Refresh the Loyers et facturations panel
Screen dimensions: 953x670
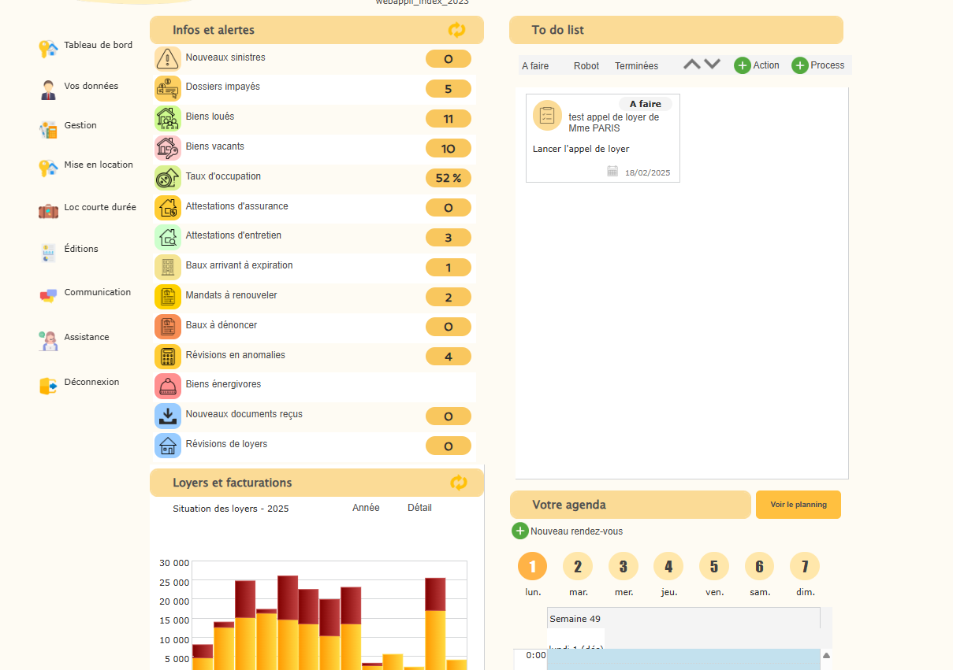[458, 483]
